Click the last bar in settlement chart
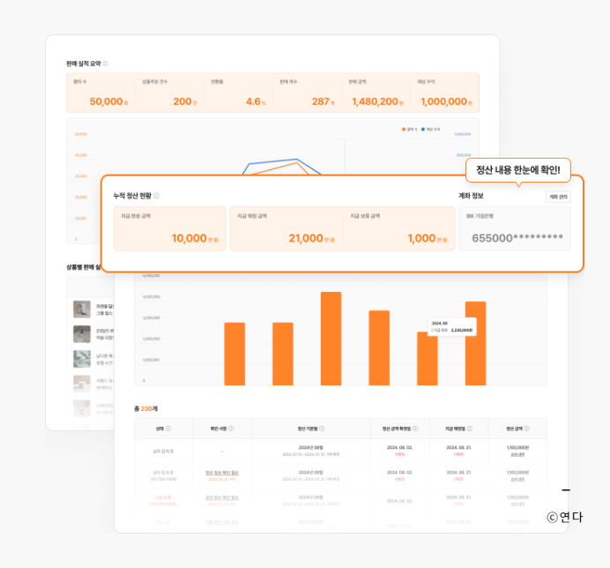 [x=475, y=343]
